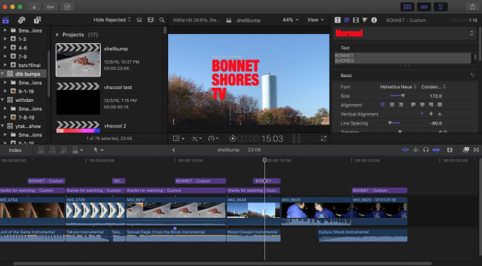
Task: Open Titles and Generators sidebar
Action: pos(37,21)
